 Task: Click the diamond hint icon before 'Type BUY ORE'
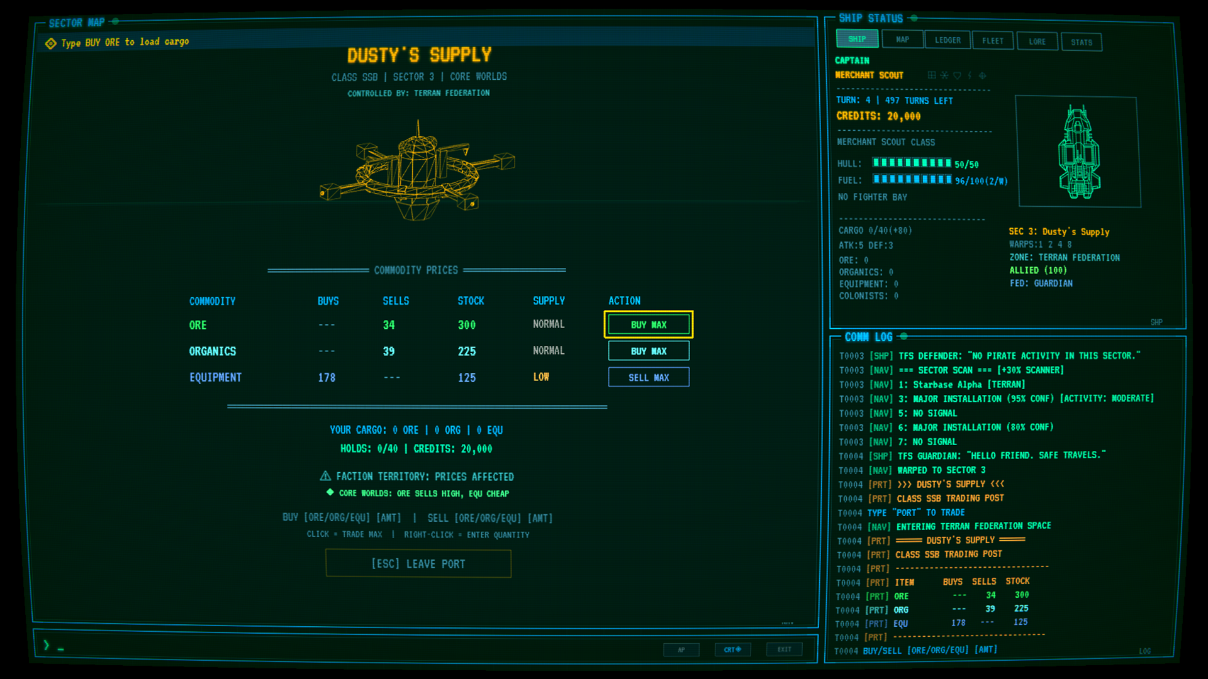click(50, 43)
